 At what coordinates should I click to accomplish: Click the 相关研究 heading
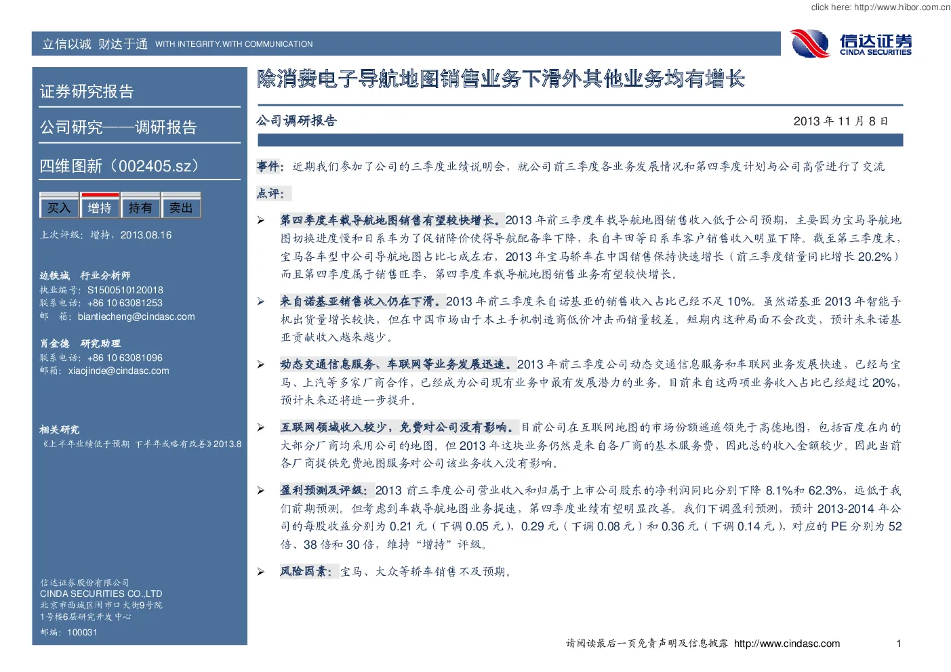pyautogui.click(x=59, y=429)
